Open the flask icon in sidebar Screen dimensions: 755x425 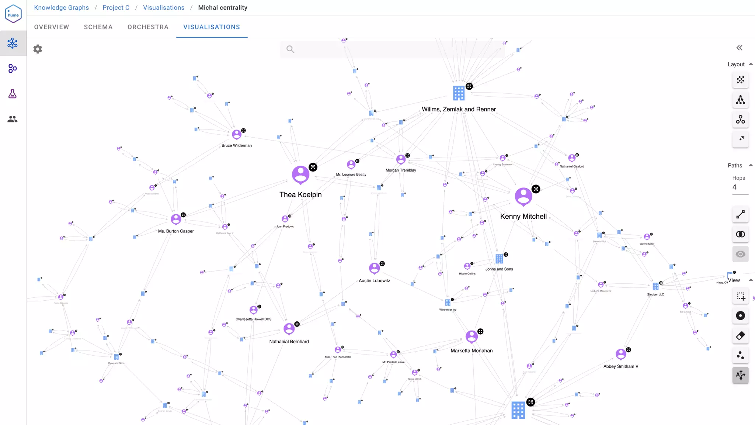click(13, 94)
